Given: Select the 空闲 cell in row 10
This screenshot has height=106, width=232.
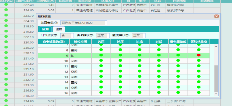Looking at the screenshot, I should pos(81,61).
